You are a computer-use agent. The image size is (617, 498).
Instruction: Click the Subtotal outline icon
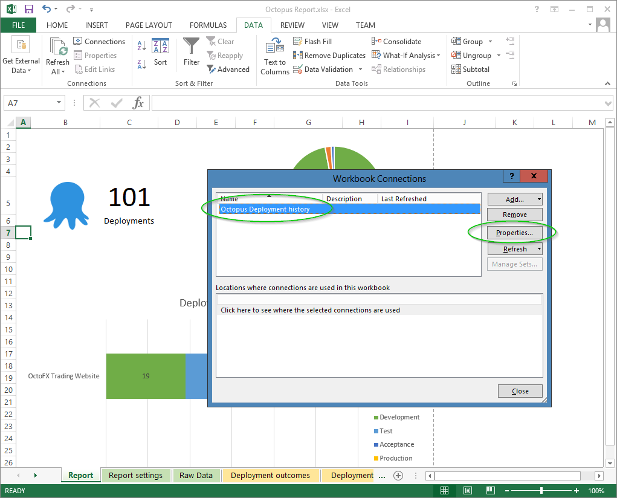click(456, 70)
